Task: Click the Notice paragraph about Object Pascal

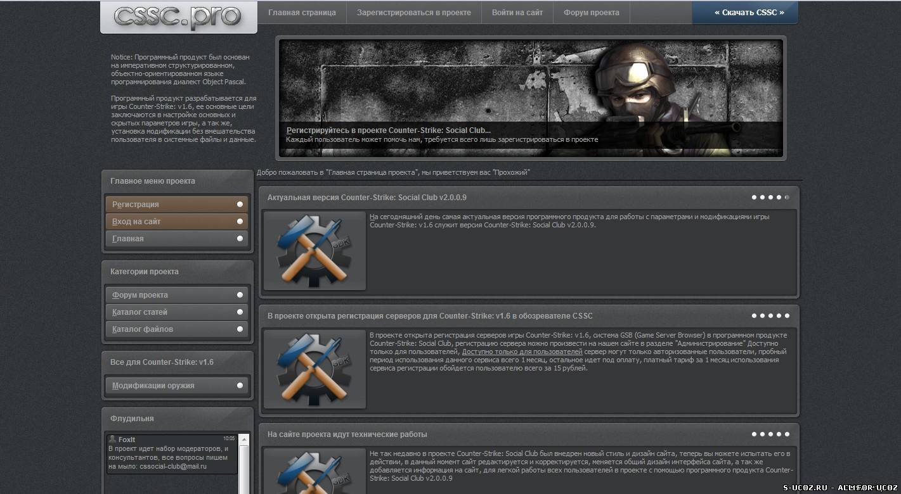Action: (181, 69)
